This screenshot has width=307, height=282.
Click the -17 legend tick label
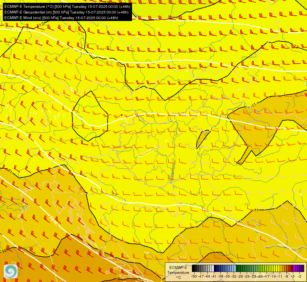click(267, 277)
